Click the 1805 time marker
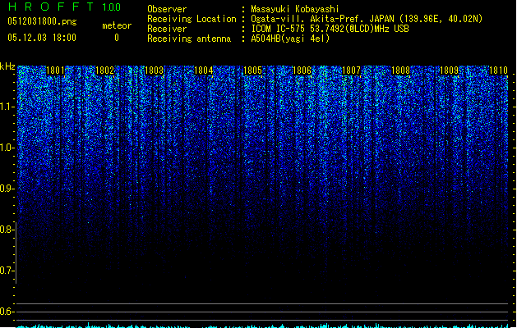 coord(252,71)
